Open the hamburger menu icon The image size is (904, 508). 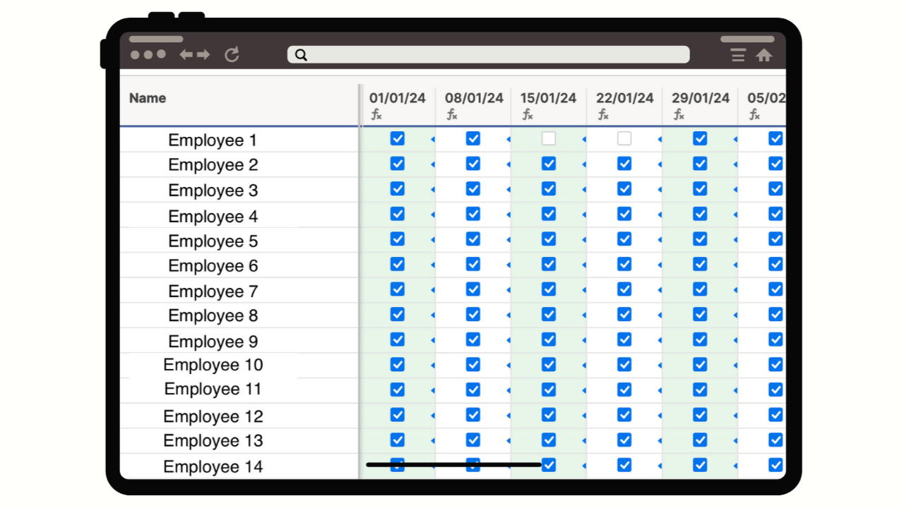pyautogui.click(x=738, y=55)
